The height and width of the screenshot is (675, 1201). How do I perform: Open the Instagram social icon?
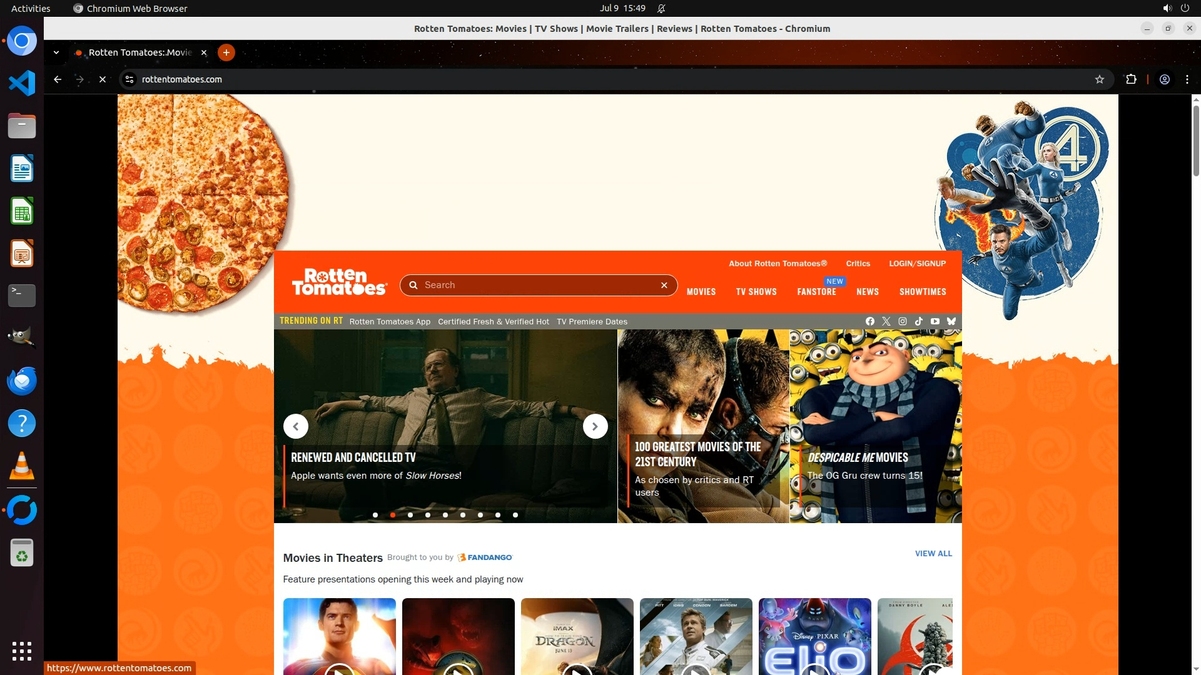click(x=902, y=321)
